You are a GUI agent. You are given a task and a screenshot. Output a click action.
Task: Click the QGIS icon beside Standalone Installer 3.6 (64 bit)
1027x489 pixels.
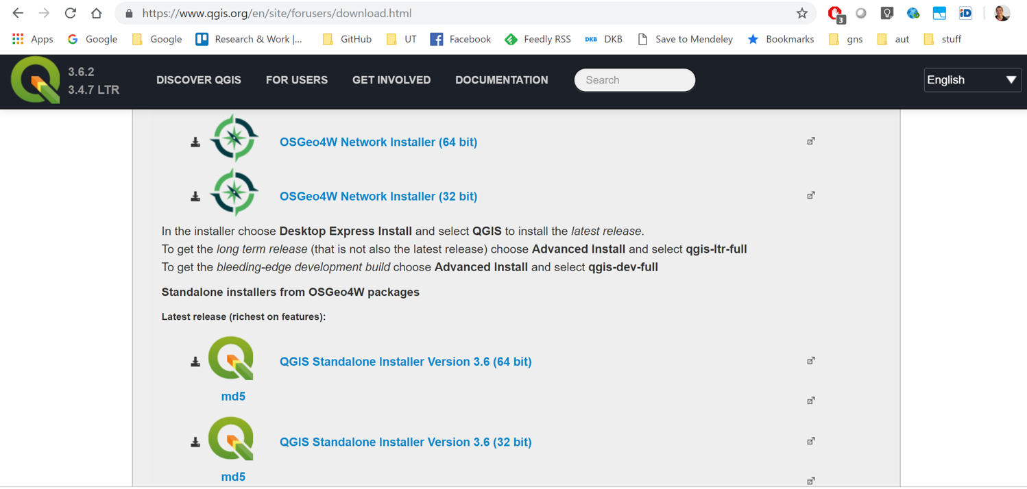coord(230,358)
